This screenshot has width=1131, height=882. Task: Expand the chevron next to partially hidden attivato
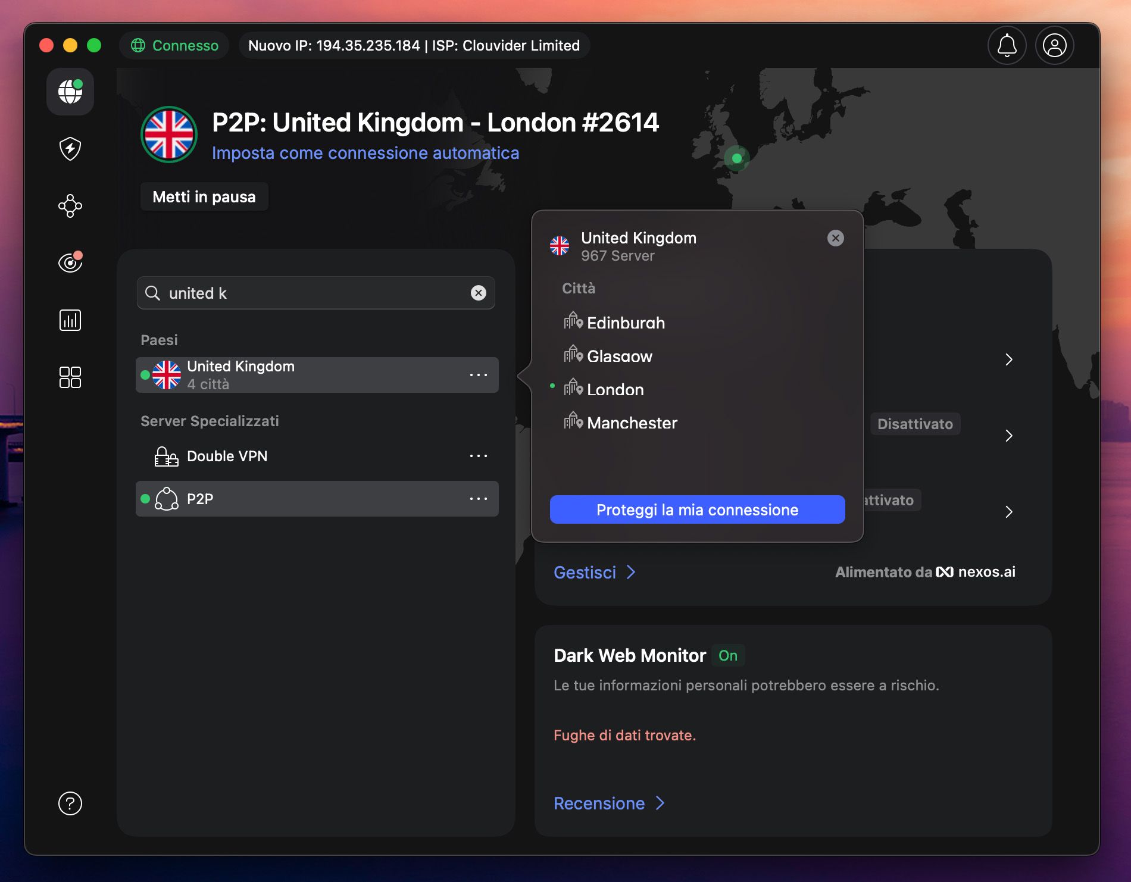point(1009,512)
